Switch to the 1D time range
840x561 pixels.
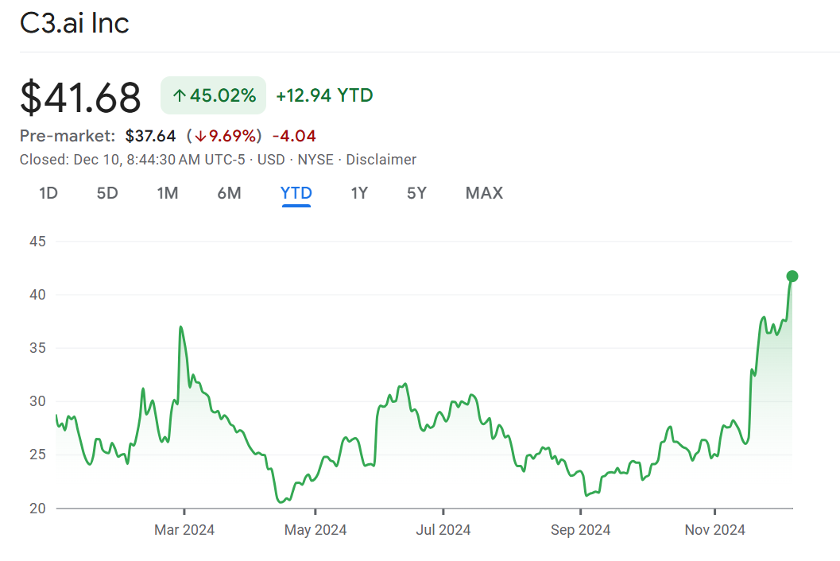coord(48,193)
